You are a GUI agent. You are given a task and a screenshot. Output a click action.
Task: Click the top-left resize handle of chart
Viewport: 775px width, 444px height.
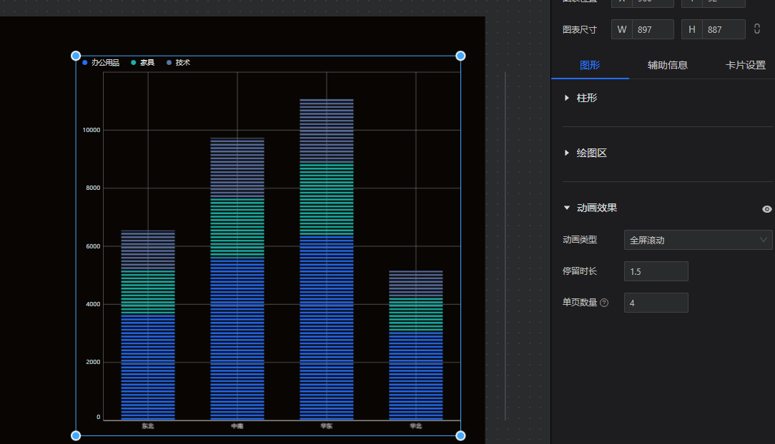coord(76,56)
